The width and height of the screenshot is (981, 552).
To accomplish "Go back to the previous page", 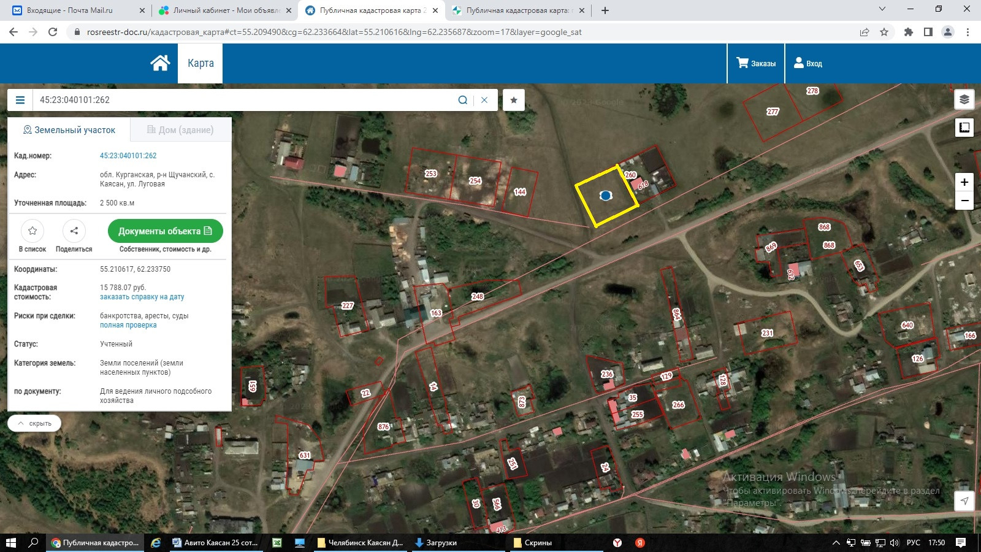I will (x=13, y=32).
